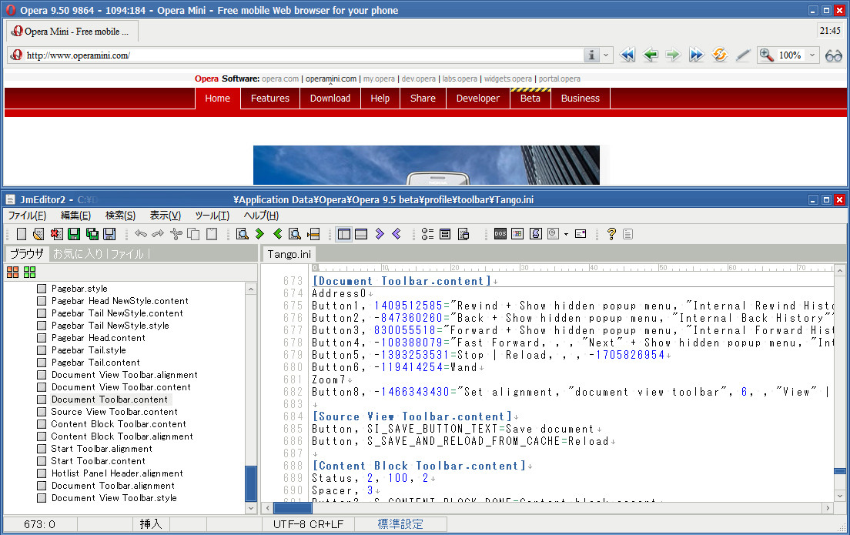Create a new file in JmEditor2 toolbar
The width and height of the screenshot is (850, 535).
pyautogui.click(x=21, y=233)
